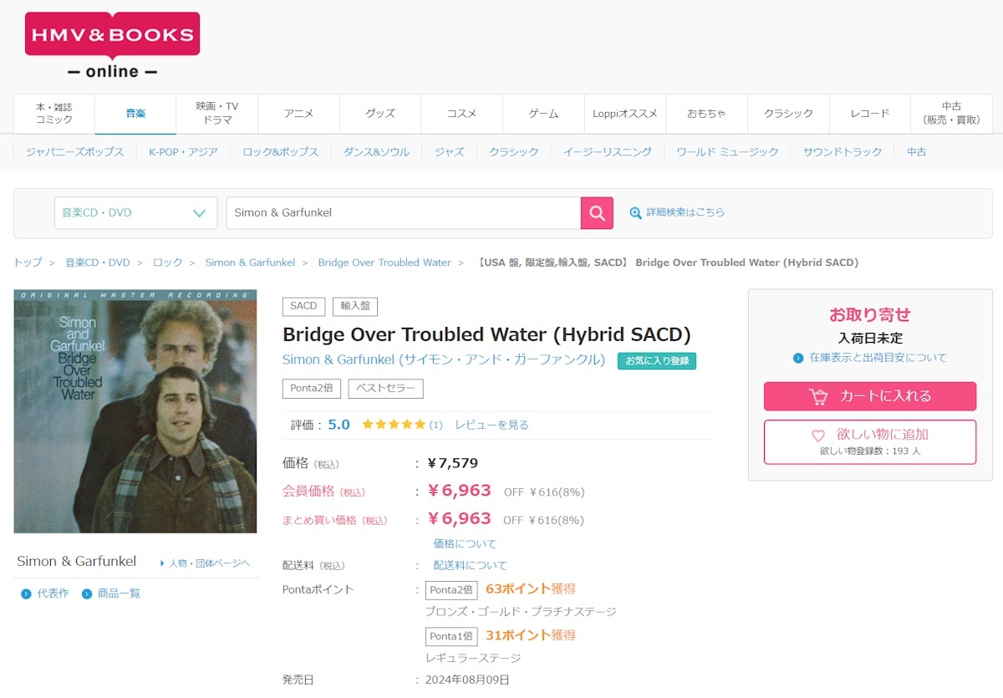Screen dimensions: 1003x698
Task: Click the Simon & Garfunkel breadcrumb link
Action: coord(250,262)
